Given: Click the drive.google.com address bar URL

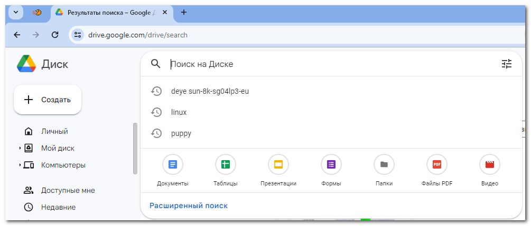Looking at the screenshot, I should point(137,35).
